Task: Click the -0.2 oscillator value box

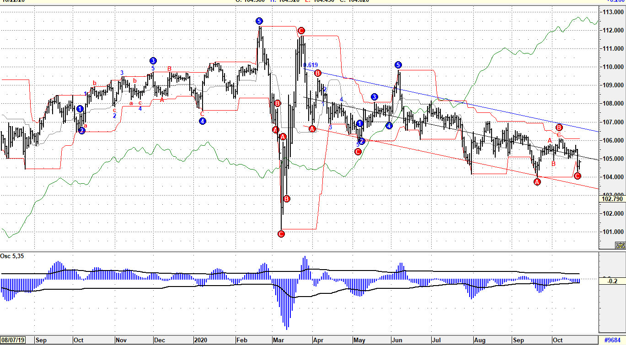Action: coord(612,281)
